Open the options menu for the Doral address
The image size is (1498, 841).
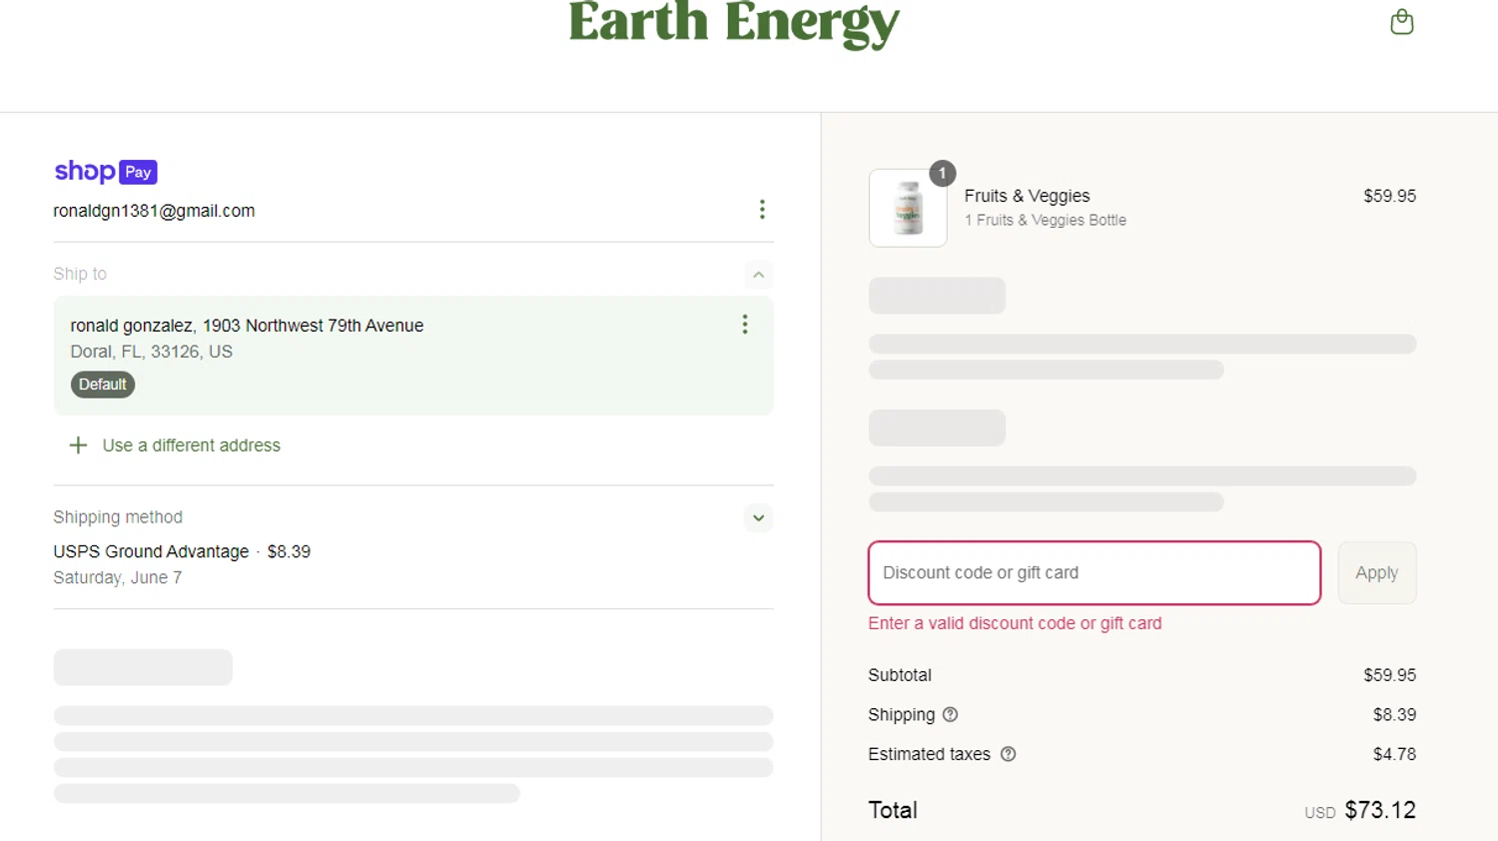coord(745,325)
